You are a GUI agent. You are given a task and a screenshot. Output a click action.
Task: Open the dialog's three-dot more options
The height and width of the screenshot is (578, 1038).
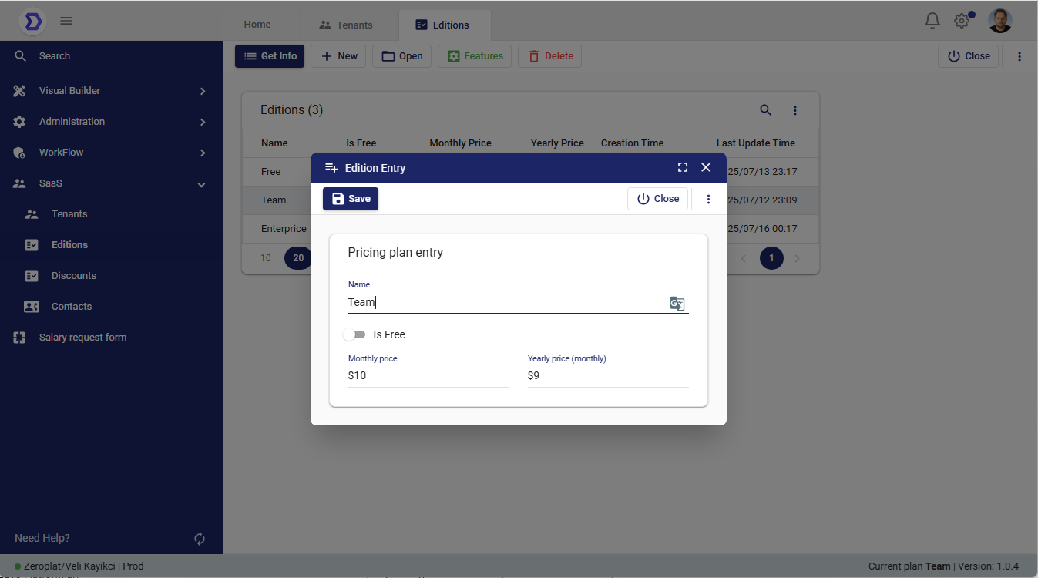[x=708, y=199]
